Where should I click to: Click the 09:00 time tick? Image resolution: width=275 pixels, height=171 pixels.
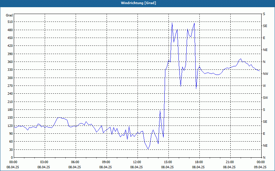coord(107,162)
